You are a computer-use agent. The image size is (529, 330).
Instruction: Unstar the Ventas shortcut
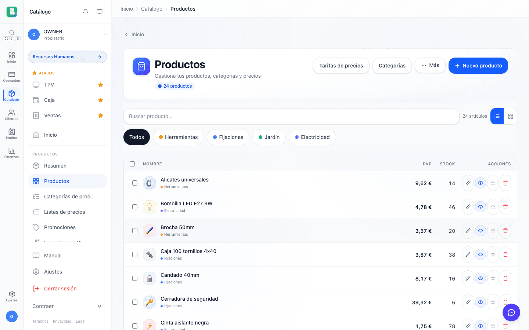coord(101,115)
